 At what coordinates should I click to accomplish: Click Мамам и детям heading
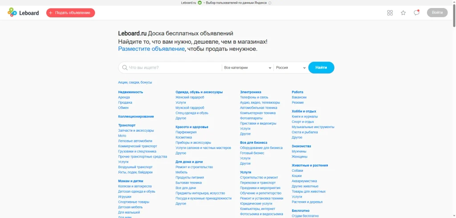(x=130, y=181)
